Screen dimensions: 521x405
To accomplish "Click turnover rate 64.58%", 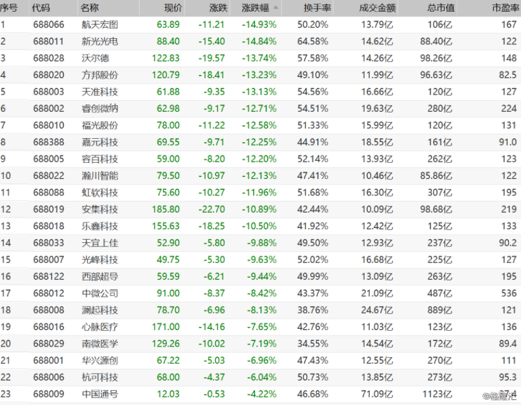I will click(x=312, y=42).
